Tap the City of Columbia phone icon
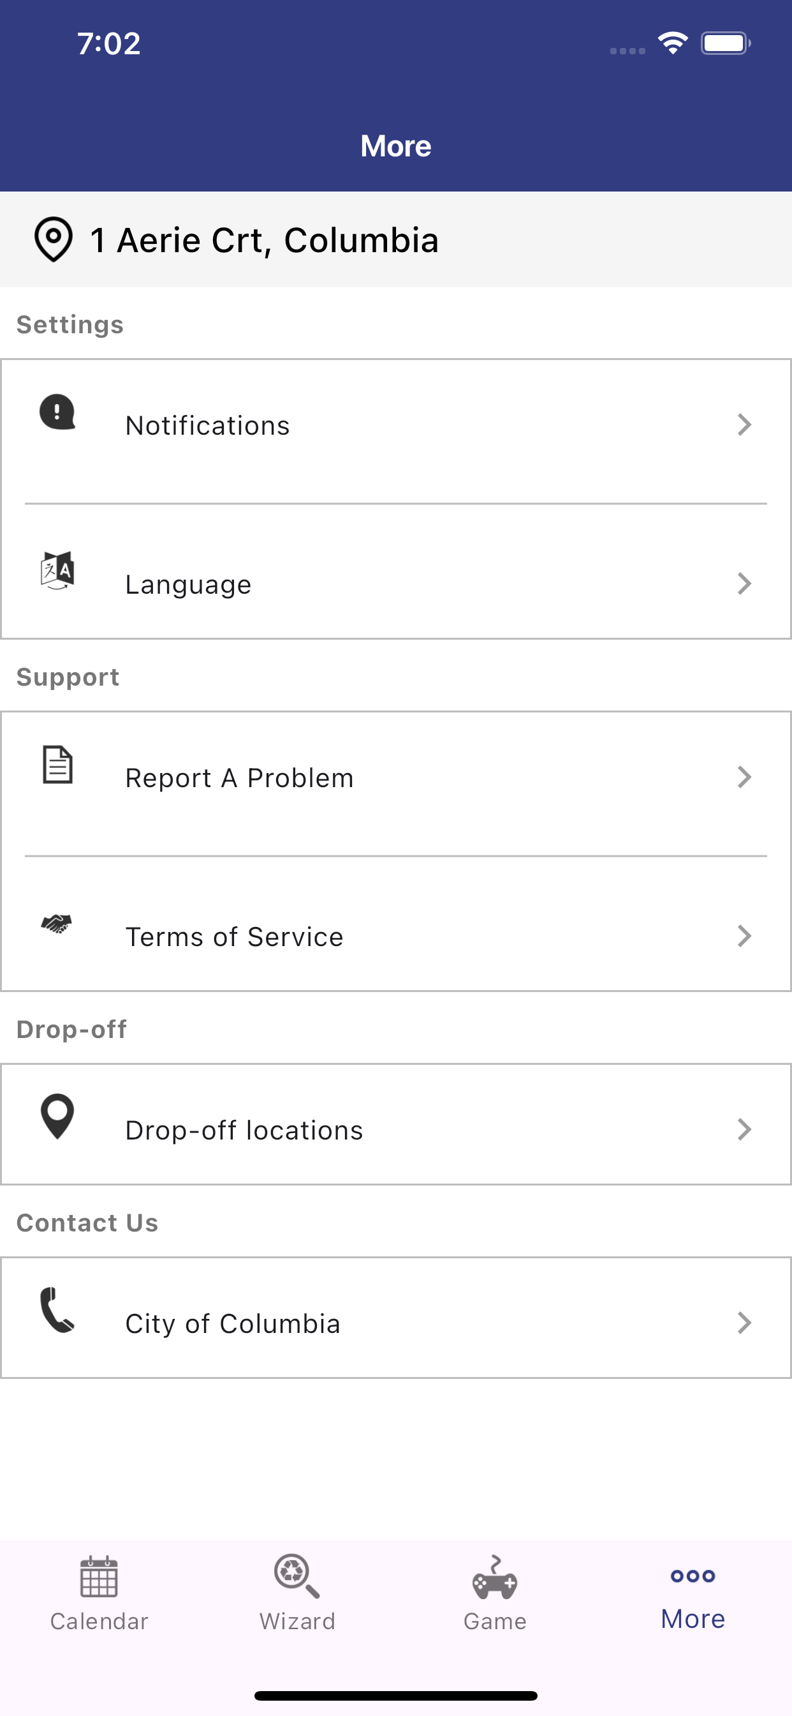 pyautogui.click(x=57, y=1309)
